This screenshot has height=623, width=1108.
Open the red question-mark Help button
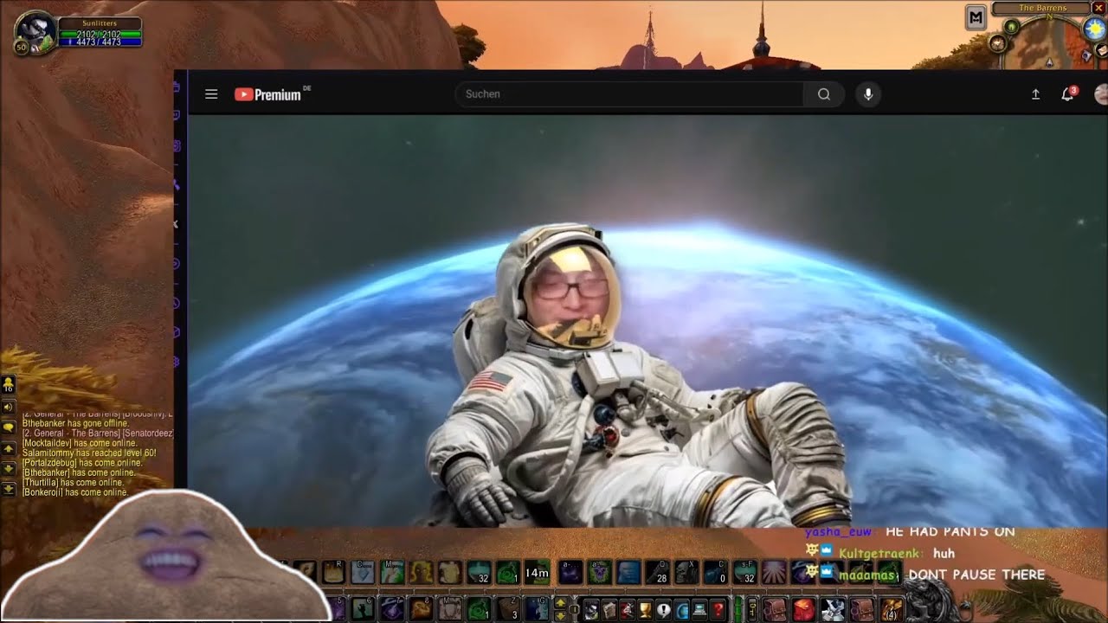(x=718, y=610)
